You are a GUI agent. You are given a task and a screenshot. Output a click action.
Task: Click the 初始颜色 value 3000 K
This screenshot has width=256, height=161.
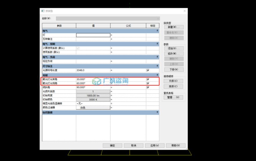(93, 100)
